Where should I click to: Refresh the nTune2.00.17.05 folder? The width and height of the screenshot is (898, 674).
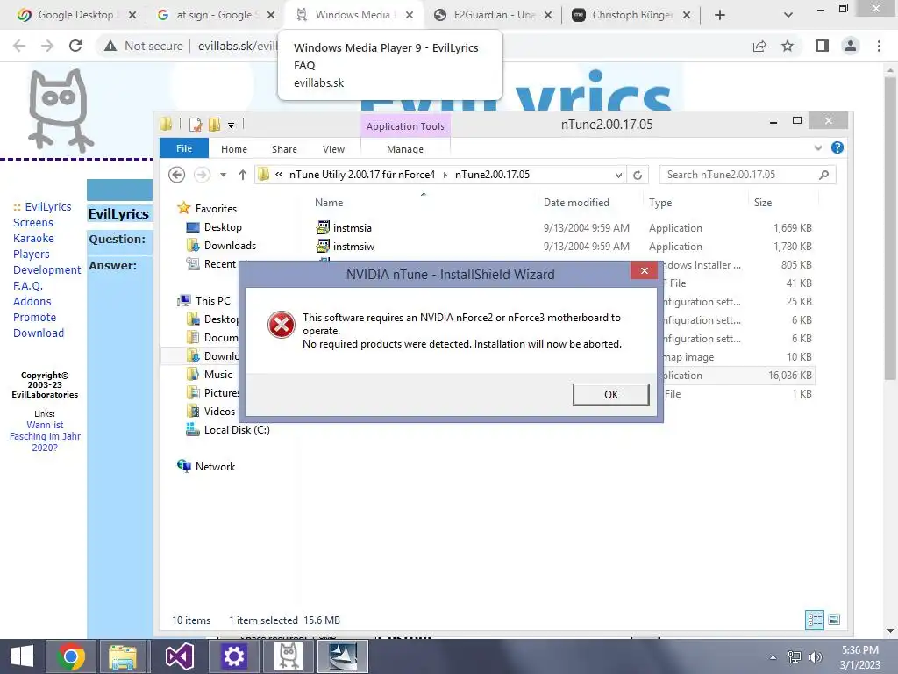pos(638,175)
